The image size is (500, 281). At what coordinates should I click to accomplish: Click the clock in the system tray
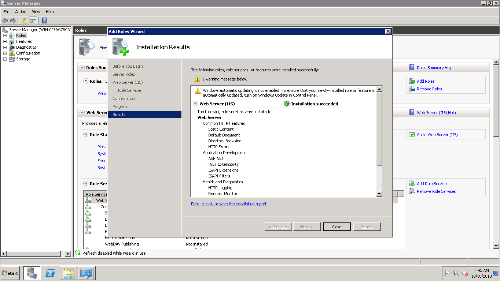pos(481,273)
